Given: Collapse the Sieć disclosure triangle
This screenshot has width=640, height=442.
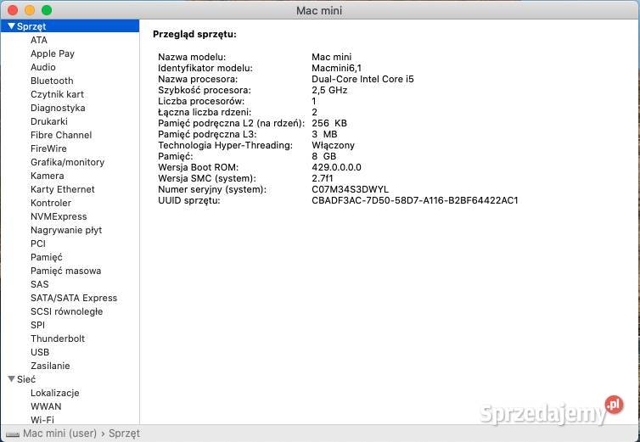Looking at the screenshot, I should click(x=11, y=379).
